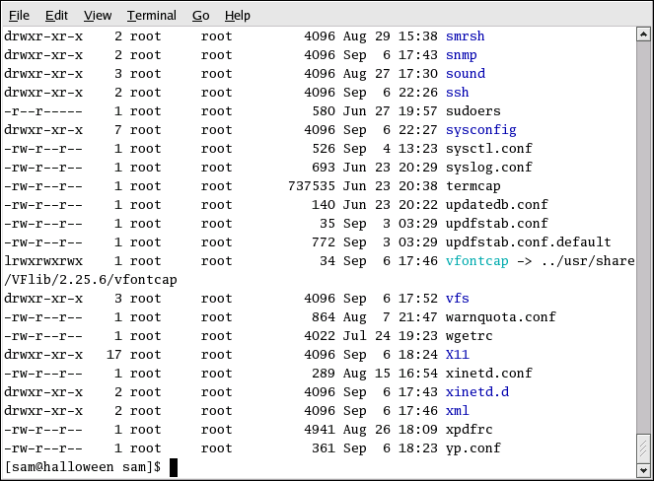Click the sudoers file name

472,111
